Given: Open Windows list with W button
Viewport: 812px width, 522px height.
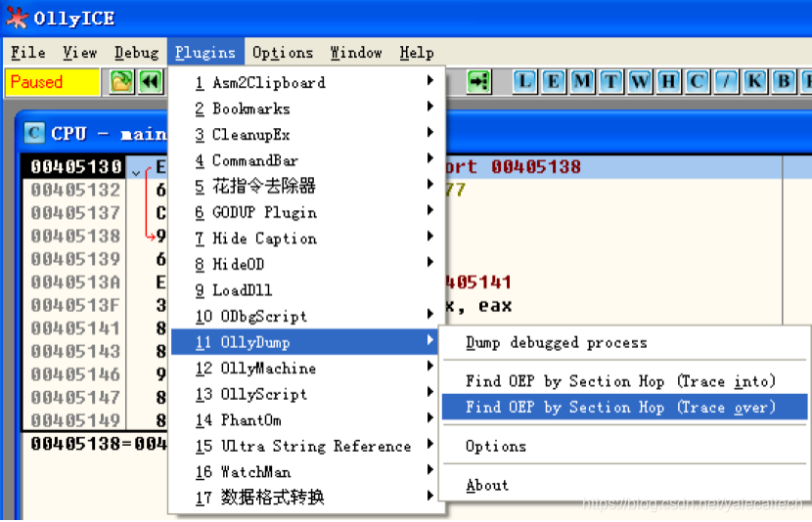Looking at the screenshot, I should click(x=641, y=82).
